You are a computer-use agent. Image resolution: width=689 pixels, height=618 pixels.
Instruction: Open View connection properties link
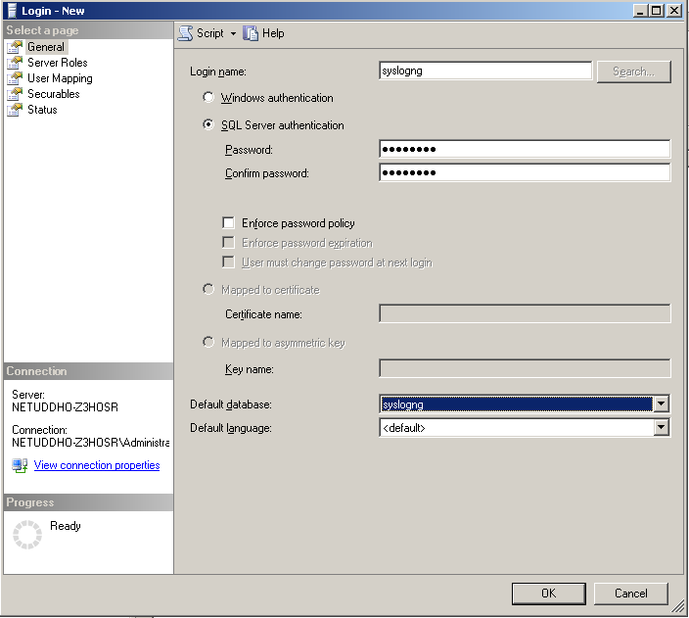click(97, 465)
